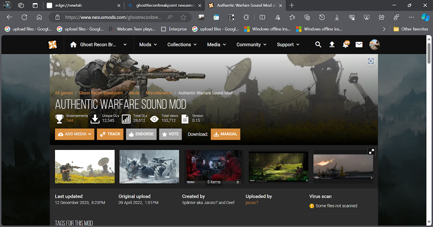This screenshot has height=227, width=433.
Task: Open the site search magnifier icon
Action: 318,45
